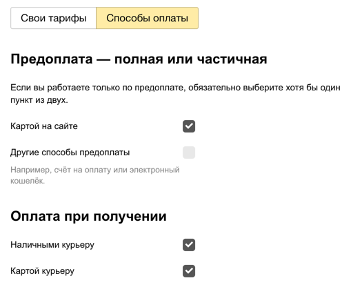Click the Наличными курьеру label text
The height and width of the screenshot is (296, 362).
[52, 245]
